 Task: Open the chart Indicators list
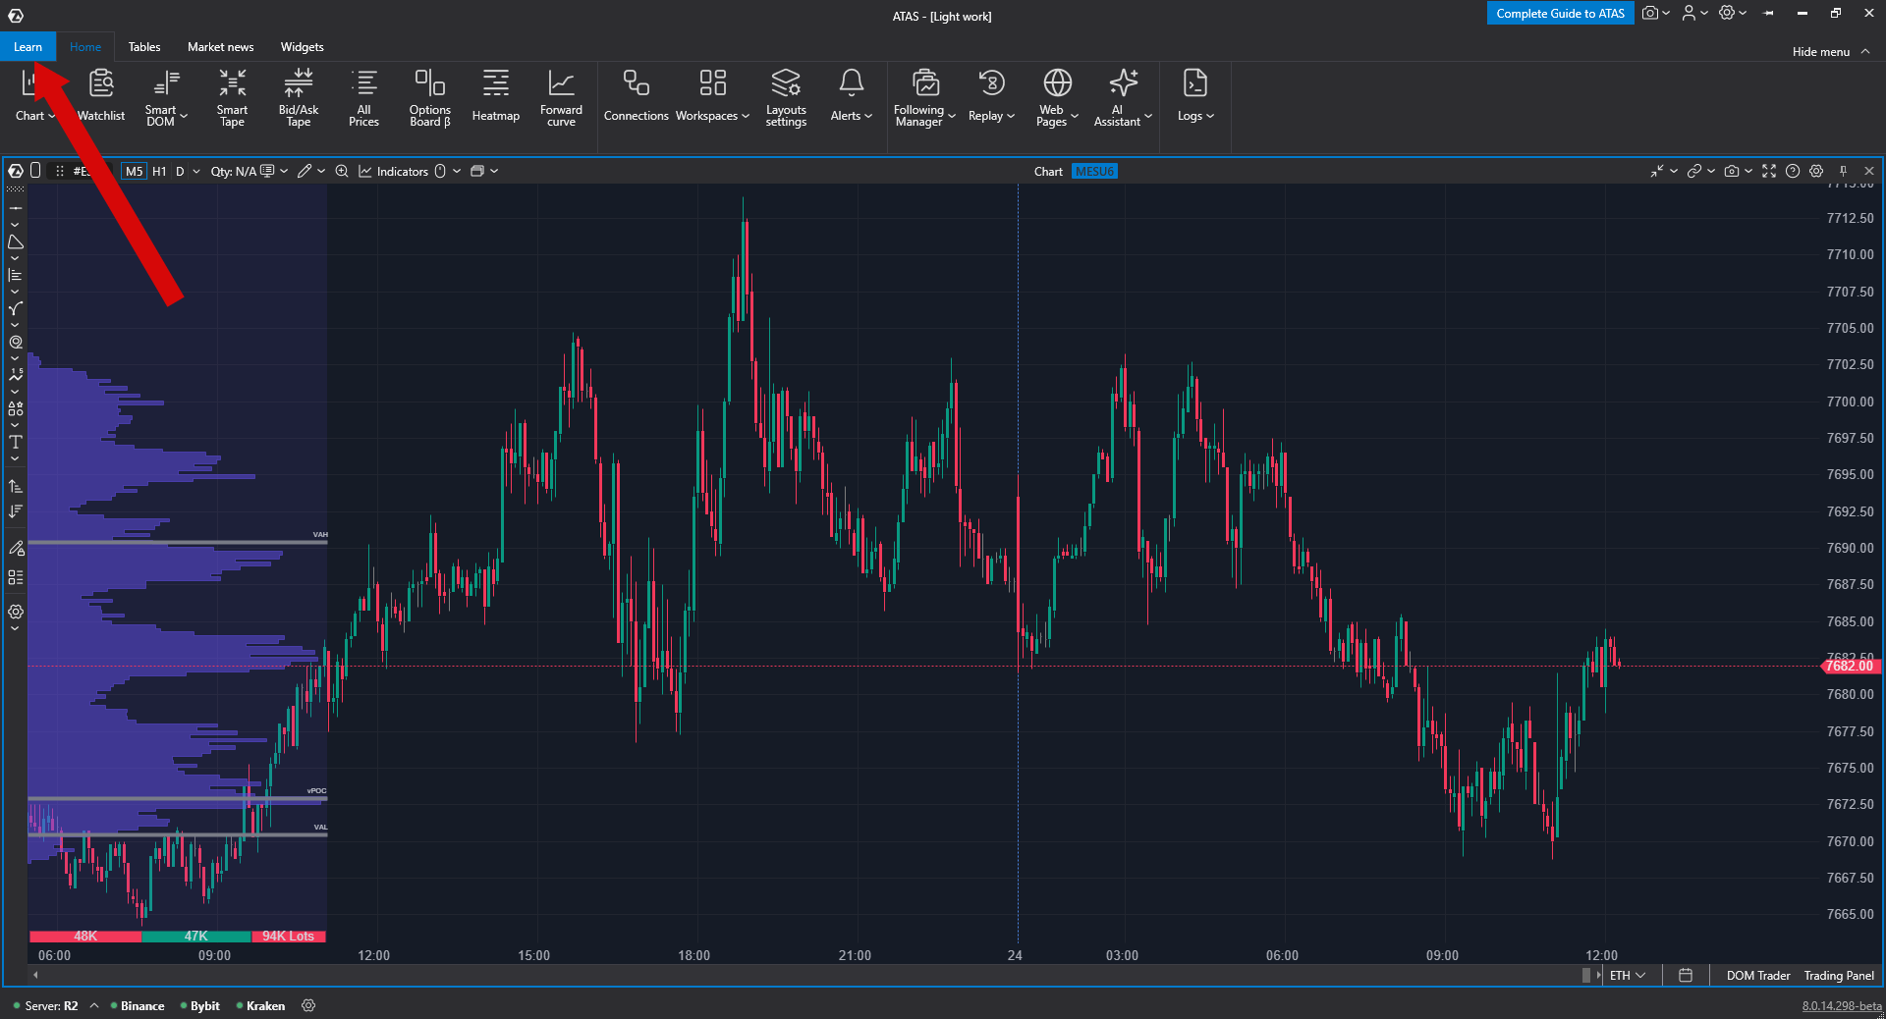pyautogui.click(x=393, y=171)
